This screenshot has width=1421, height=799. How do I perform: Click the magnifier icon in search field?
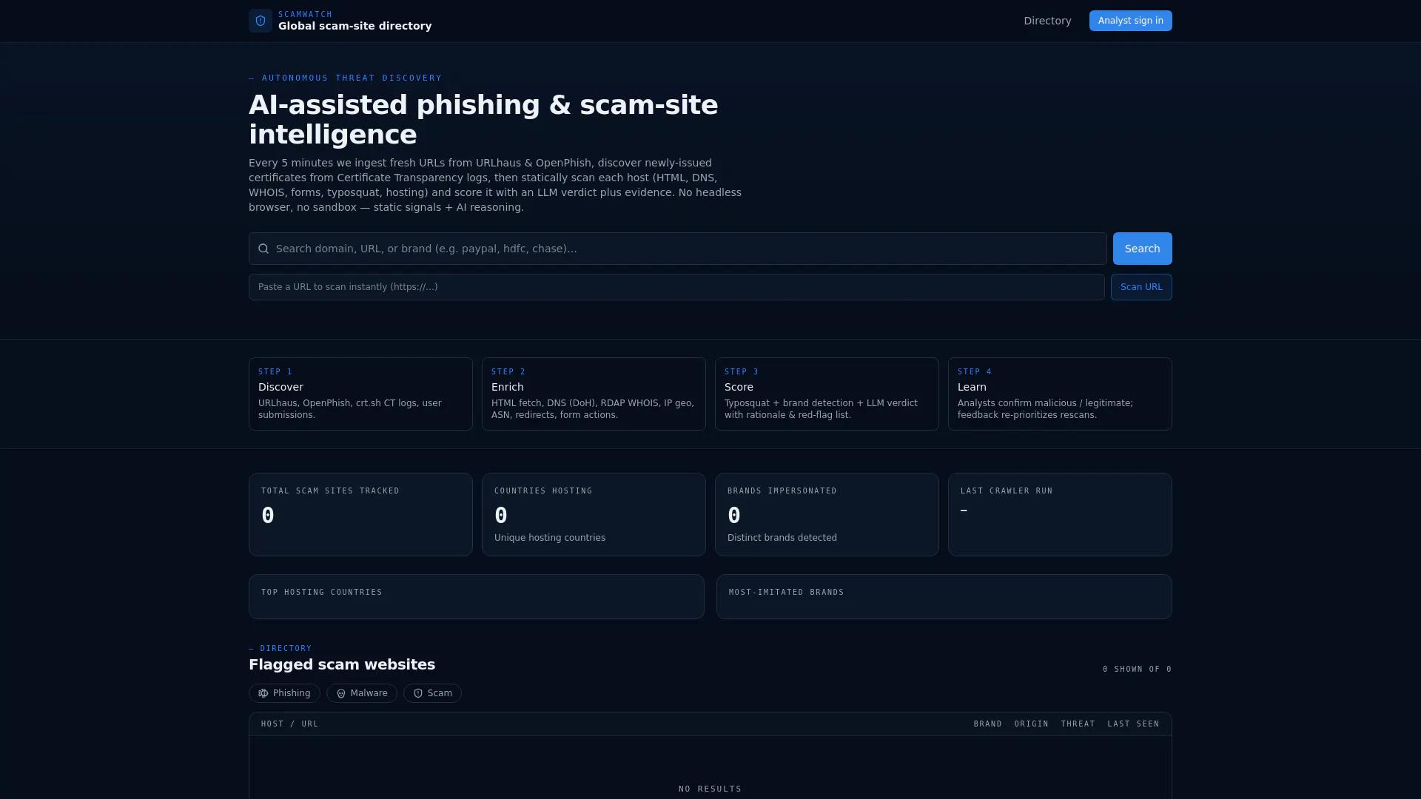pyautogui.click(x=263, y=249)
